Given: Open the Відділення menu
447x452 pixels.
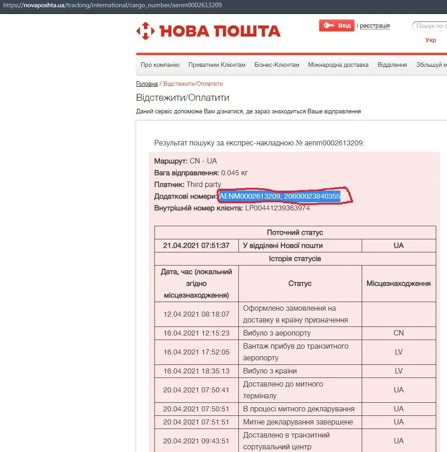Looking at the screenshot, I should coord(392,65).
